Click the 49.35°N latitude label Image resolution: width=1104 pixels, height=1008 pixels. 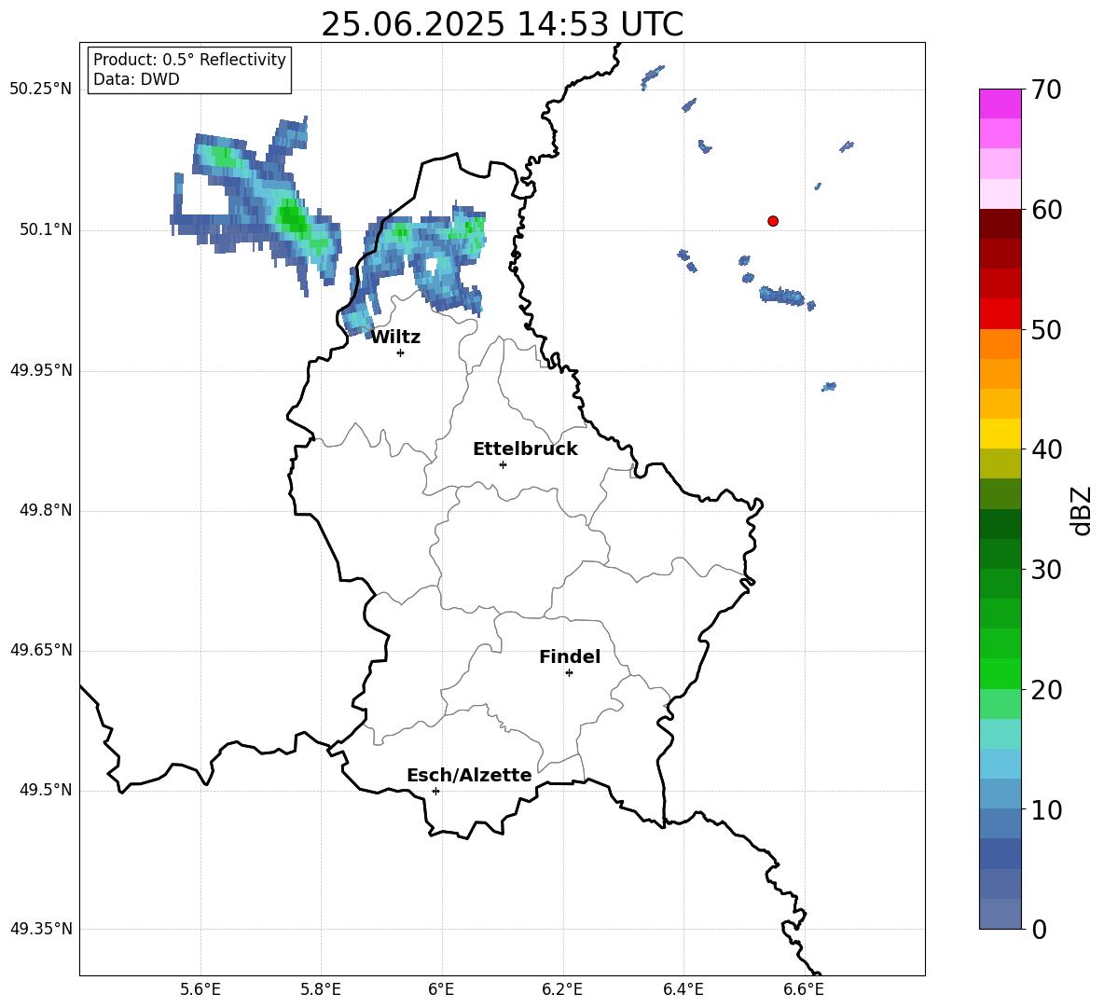point(41,929)
